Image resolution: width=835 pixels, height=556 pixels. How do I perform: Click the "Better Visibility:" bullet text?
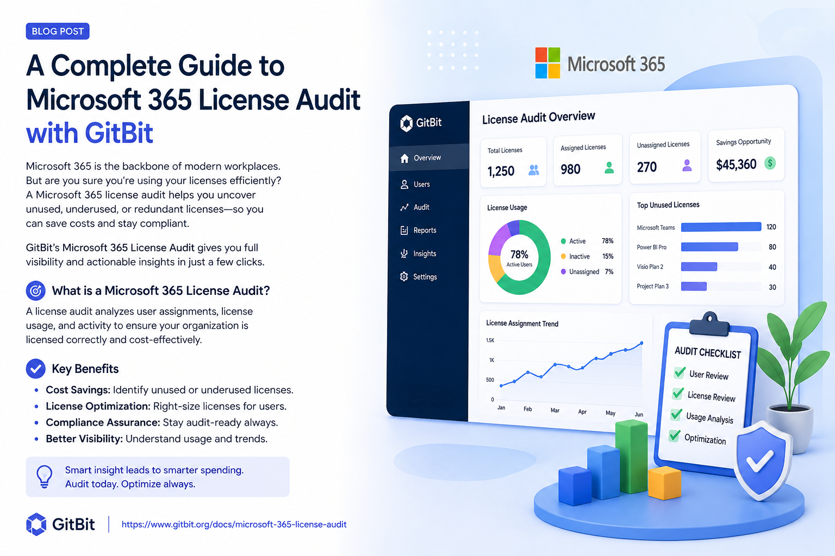coord(84,439)
